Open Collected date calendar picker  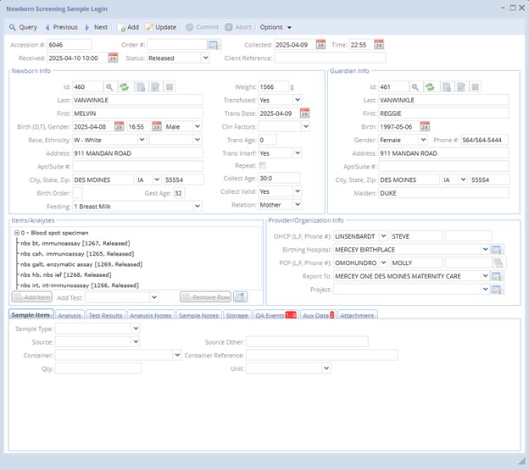point(320,45)
